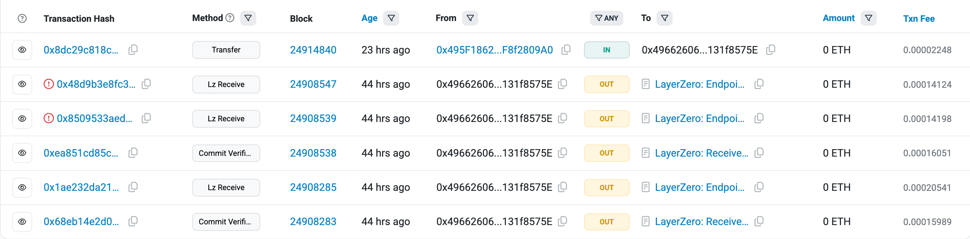Copy the From address 0x495F1862...F8f2809A0

tap(566, 49)
